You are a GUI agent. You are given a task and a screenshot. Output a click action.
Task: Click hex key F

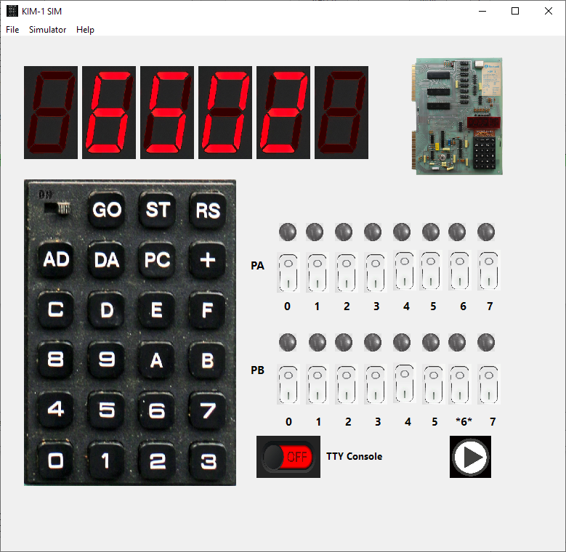click(x=208, y=309)
